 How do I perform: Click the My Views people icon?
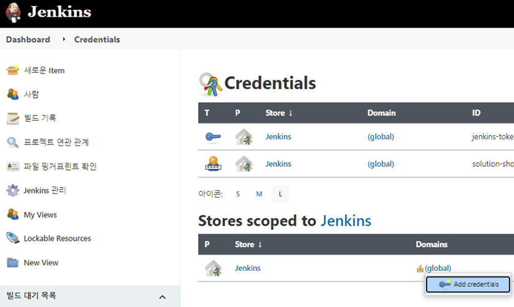pos(13,215)
